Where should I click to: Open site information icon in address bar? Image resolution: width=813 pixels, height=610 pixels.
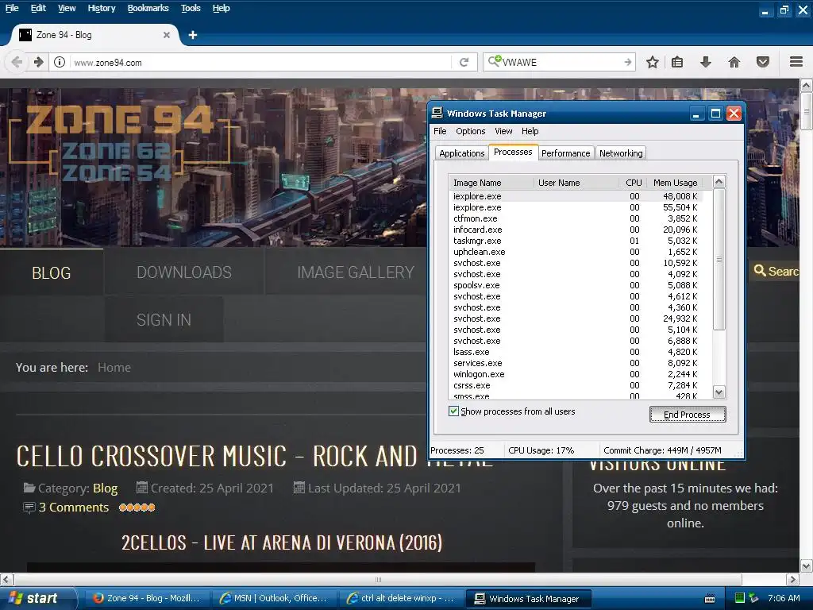[60, 62]
